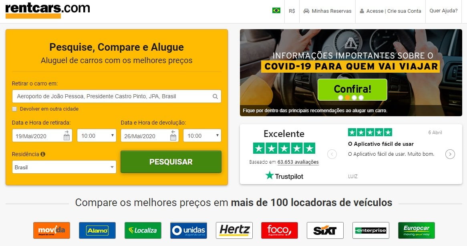Viewport: 467px width, 246px height.
Task: Select the Hertz rental company logo
Action: [x=234, y=230]
